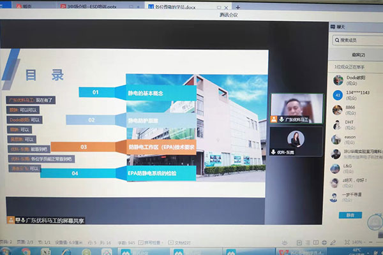Viewport: 383px width, 255px height.
Task: Click the mute button at bottom of member list
Action: point(352,215)
